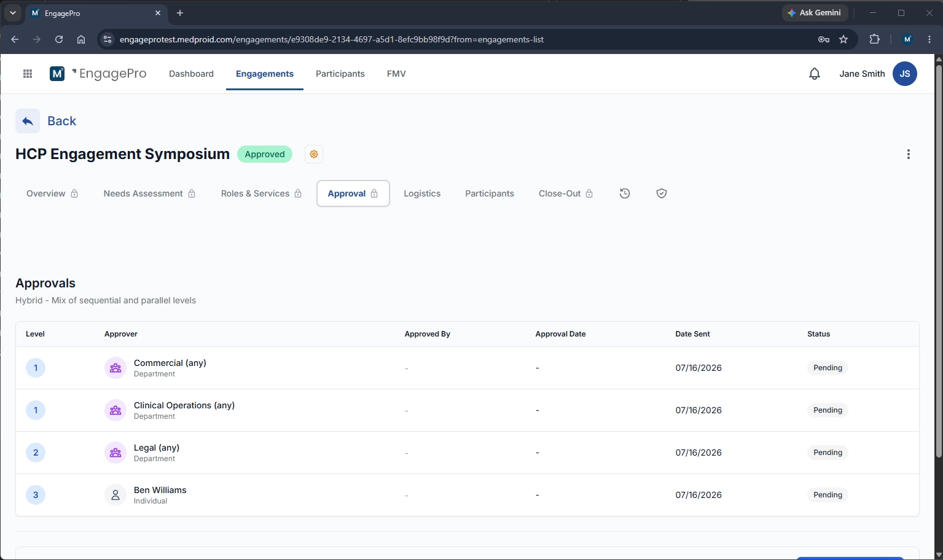Click the Status column header
Viewport: 943px width, 560px height.
coord(818,334)
